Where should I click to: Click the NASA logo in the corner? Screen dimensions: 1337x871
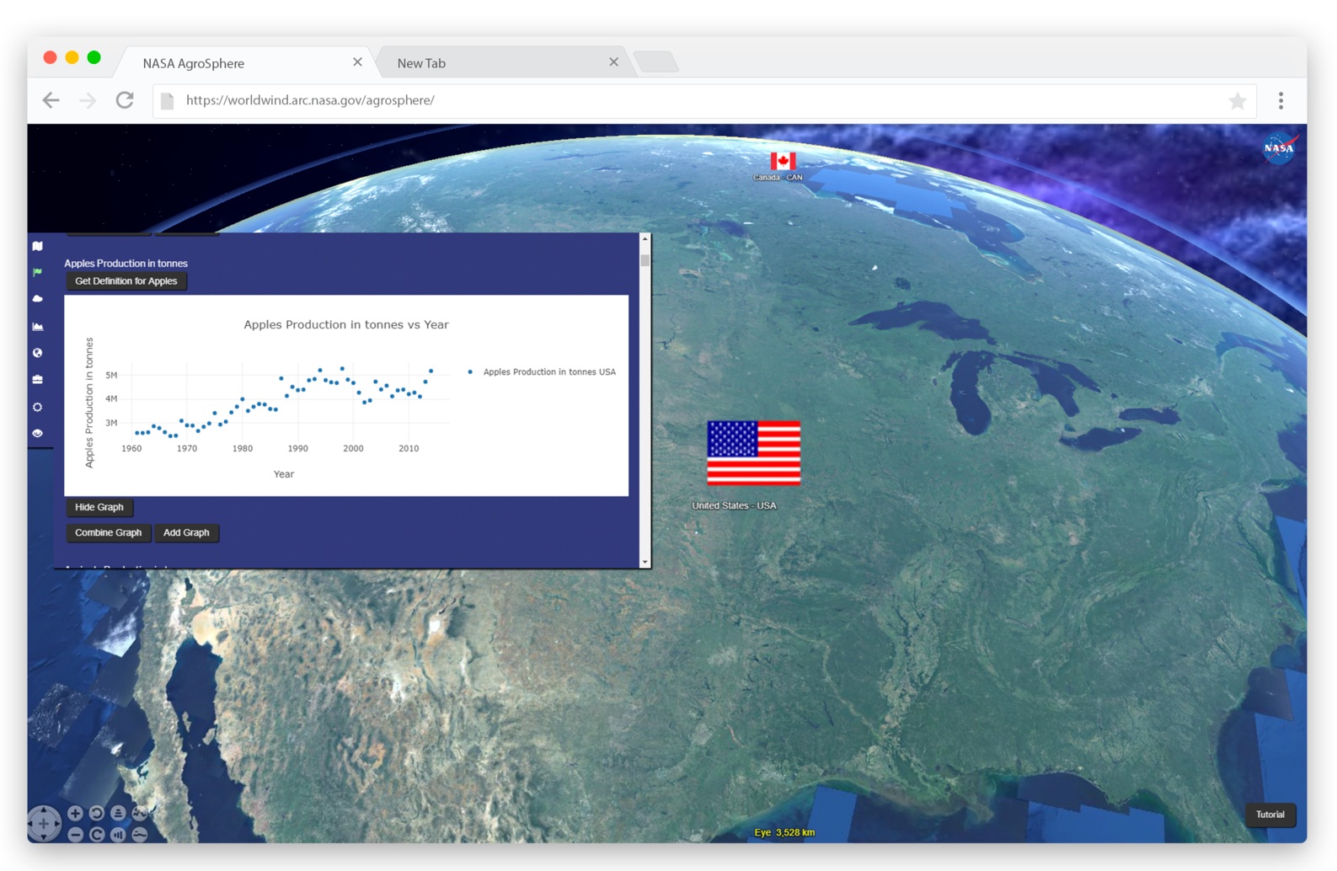pyautogui.click(x=1279, y=148)
